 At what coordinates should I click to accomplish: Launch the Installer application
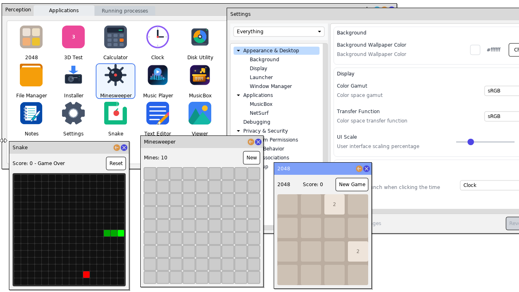(x=73, y=75)
